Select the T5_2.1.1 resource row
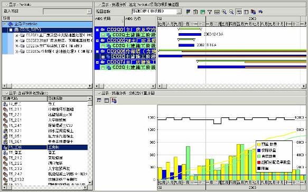The width and height of the screenshot is (308, 192). coord(45,109)
